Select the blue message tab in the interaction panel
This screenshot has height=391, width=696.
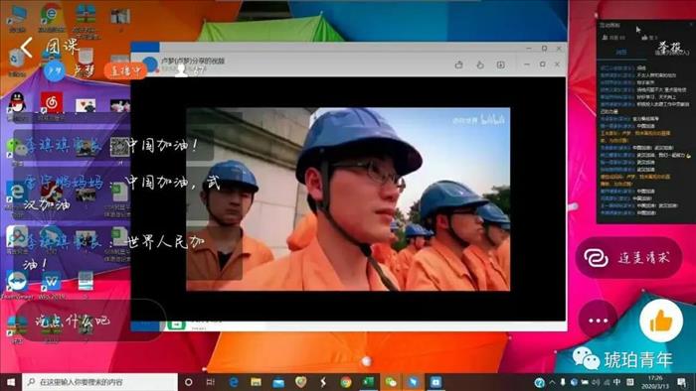(x=621, y=53)
